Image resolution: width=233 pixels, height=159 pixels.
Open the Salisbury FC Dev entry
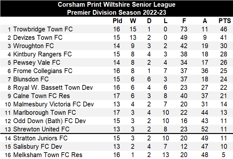pos(38,146)
